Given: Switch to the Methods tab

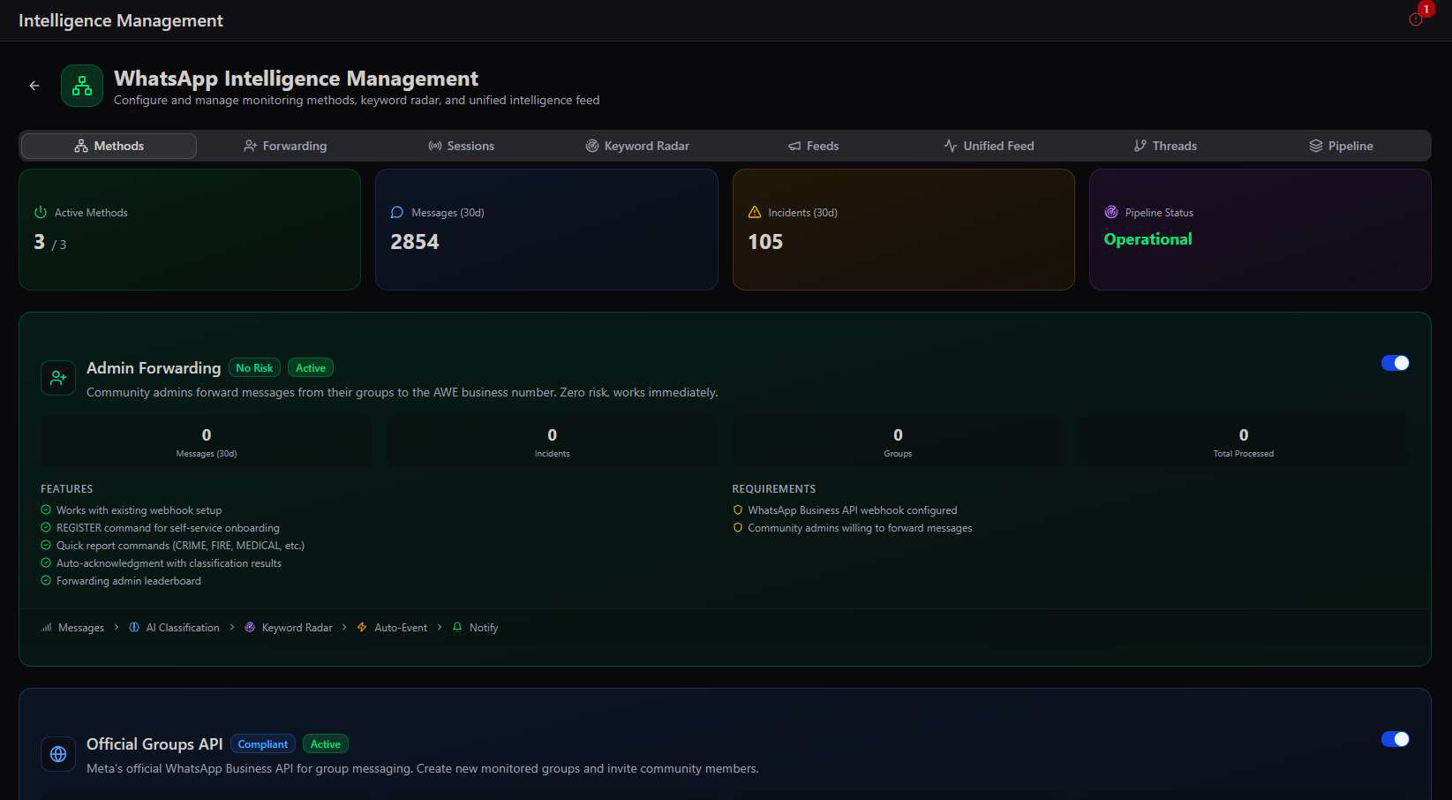Looking at the screenshot, I should [x=109, y=146].
